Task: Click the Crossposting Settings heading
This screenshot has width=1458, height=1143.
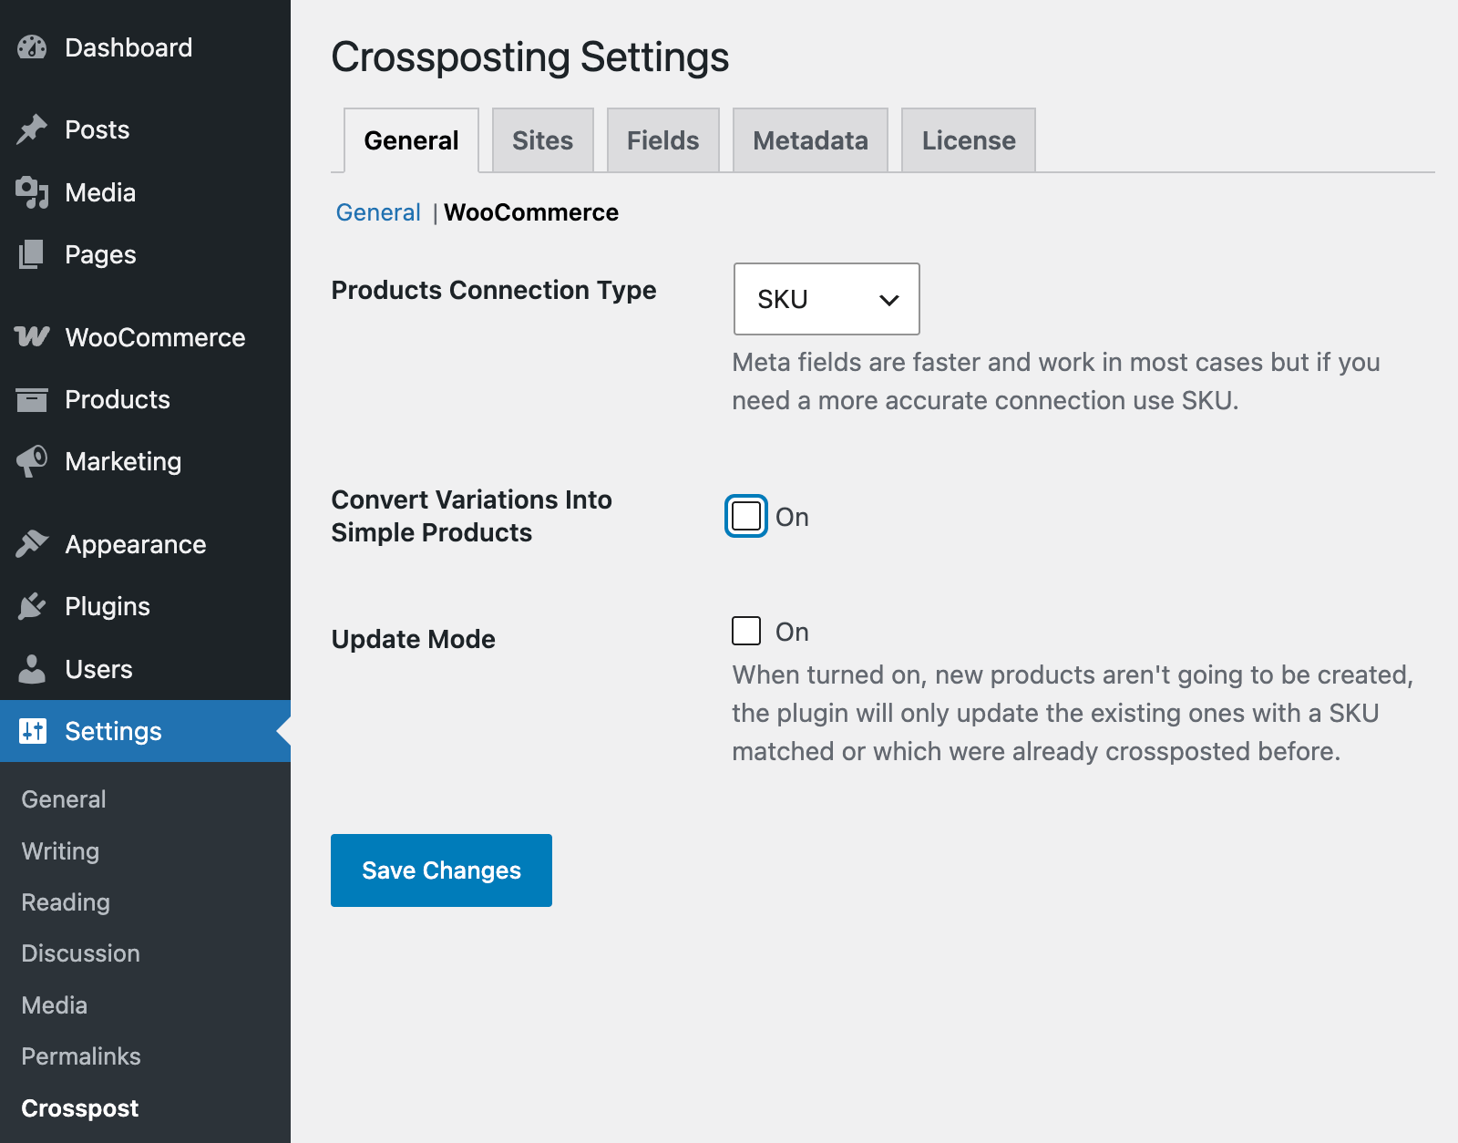Action: pyautogui.click(x=530, y=57)
